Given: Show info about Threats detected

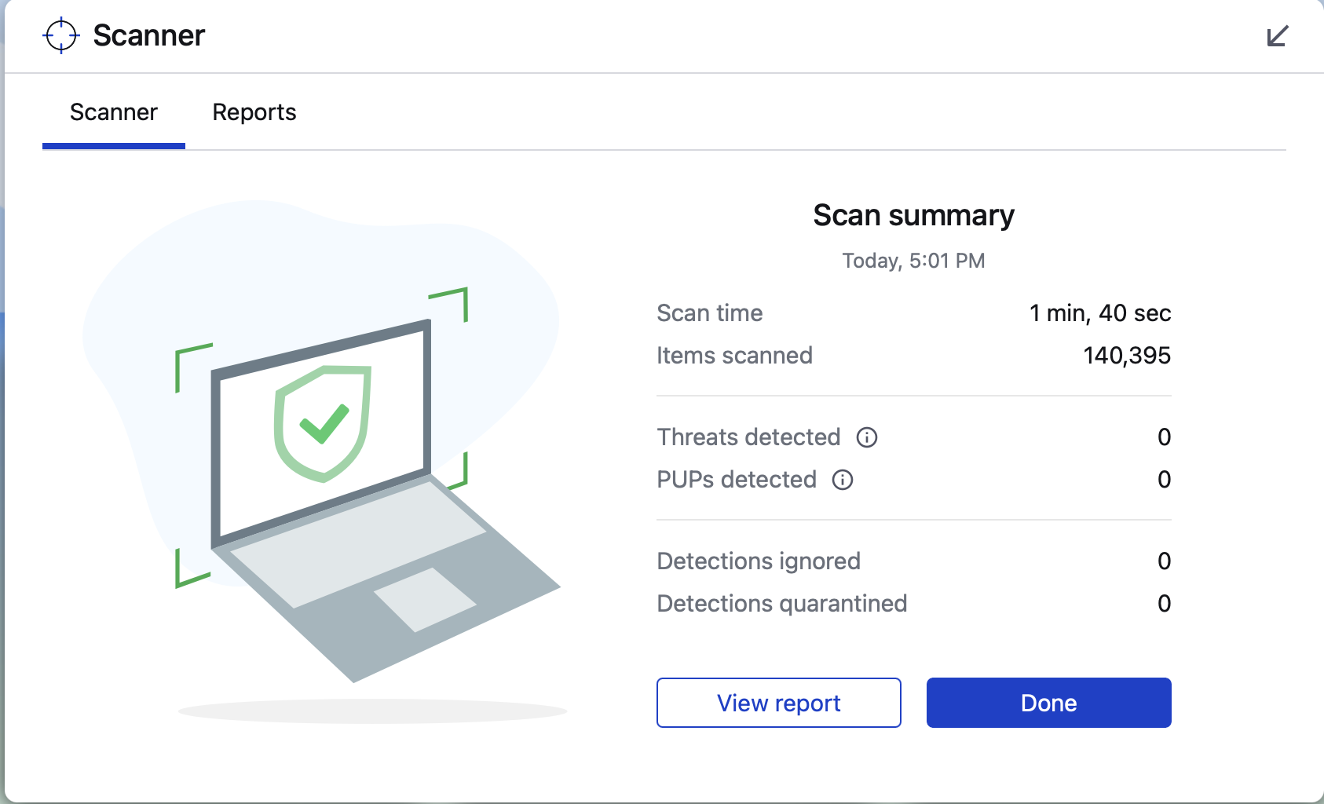Looking at the screenshot, I should [x=867, y=437].
